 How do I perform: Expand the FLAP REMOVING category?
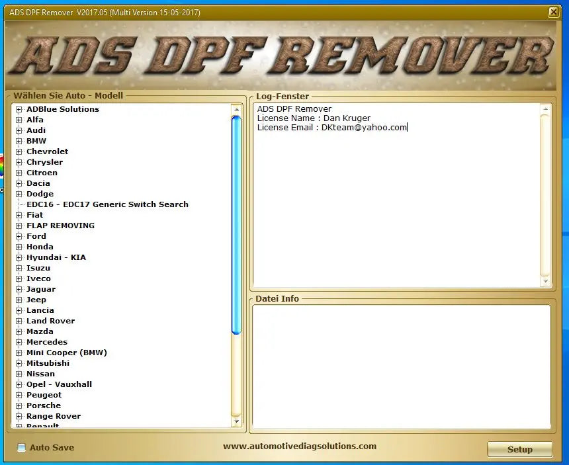[x=20, y=226]
